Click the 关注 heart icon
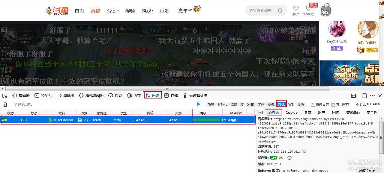Screen dimensions: 384x173 (296, 8)
